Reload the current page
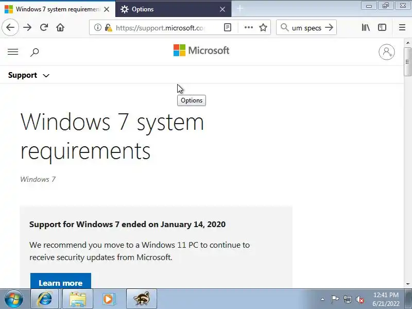 click(44, 27)
